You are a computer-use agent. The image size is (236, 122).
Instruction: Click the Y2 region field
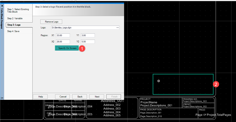88,41
